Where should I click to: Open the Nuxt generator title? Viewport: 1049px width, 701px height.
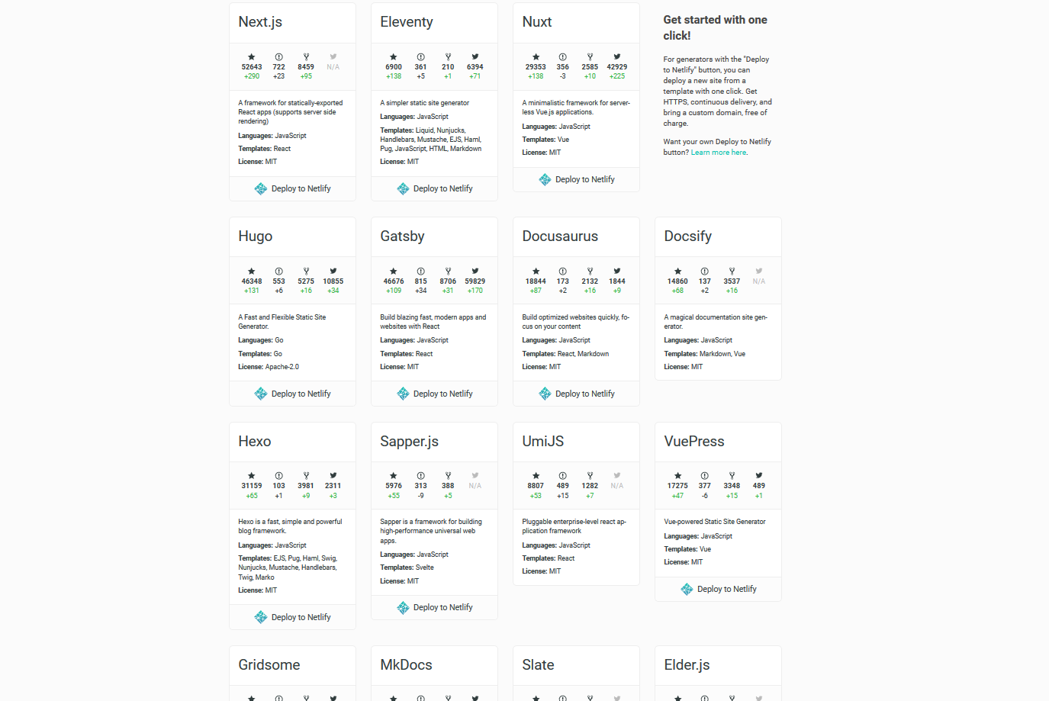click(x=537, y=22)
